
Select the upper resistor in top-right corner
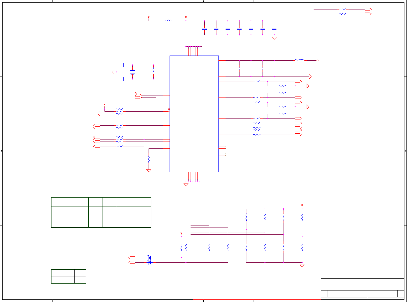(x=343, y=9)
